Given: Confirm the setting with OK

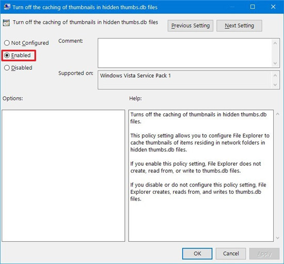Looking at the screenshot, I should tap(197, 254).
